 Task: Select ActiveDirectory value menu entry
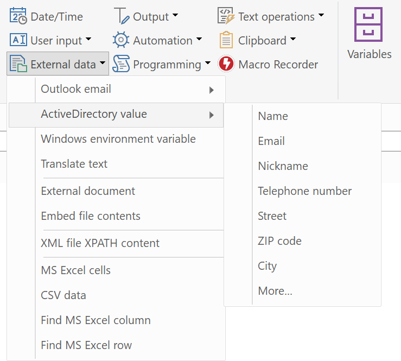(116, 115)
